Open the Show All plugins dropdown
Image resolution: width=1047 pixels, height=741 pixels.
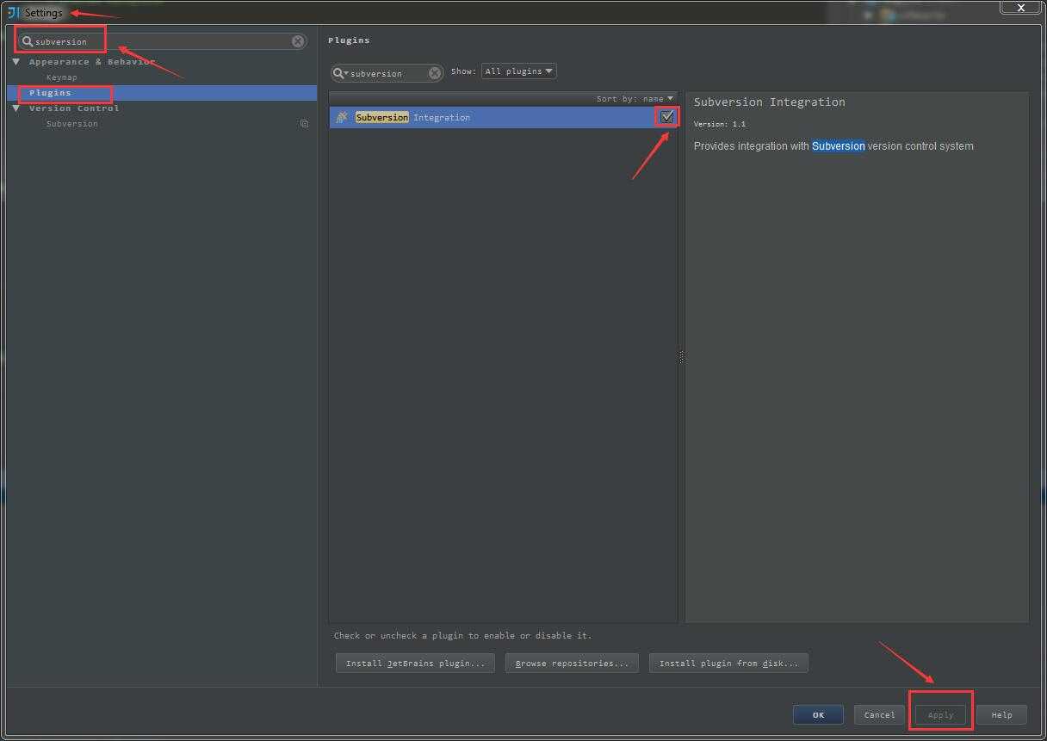pos(519,71)
